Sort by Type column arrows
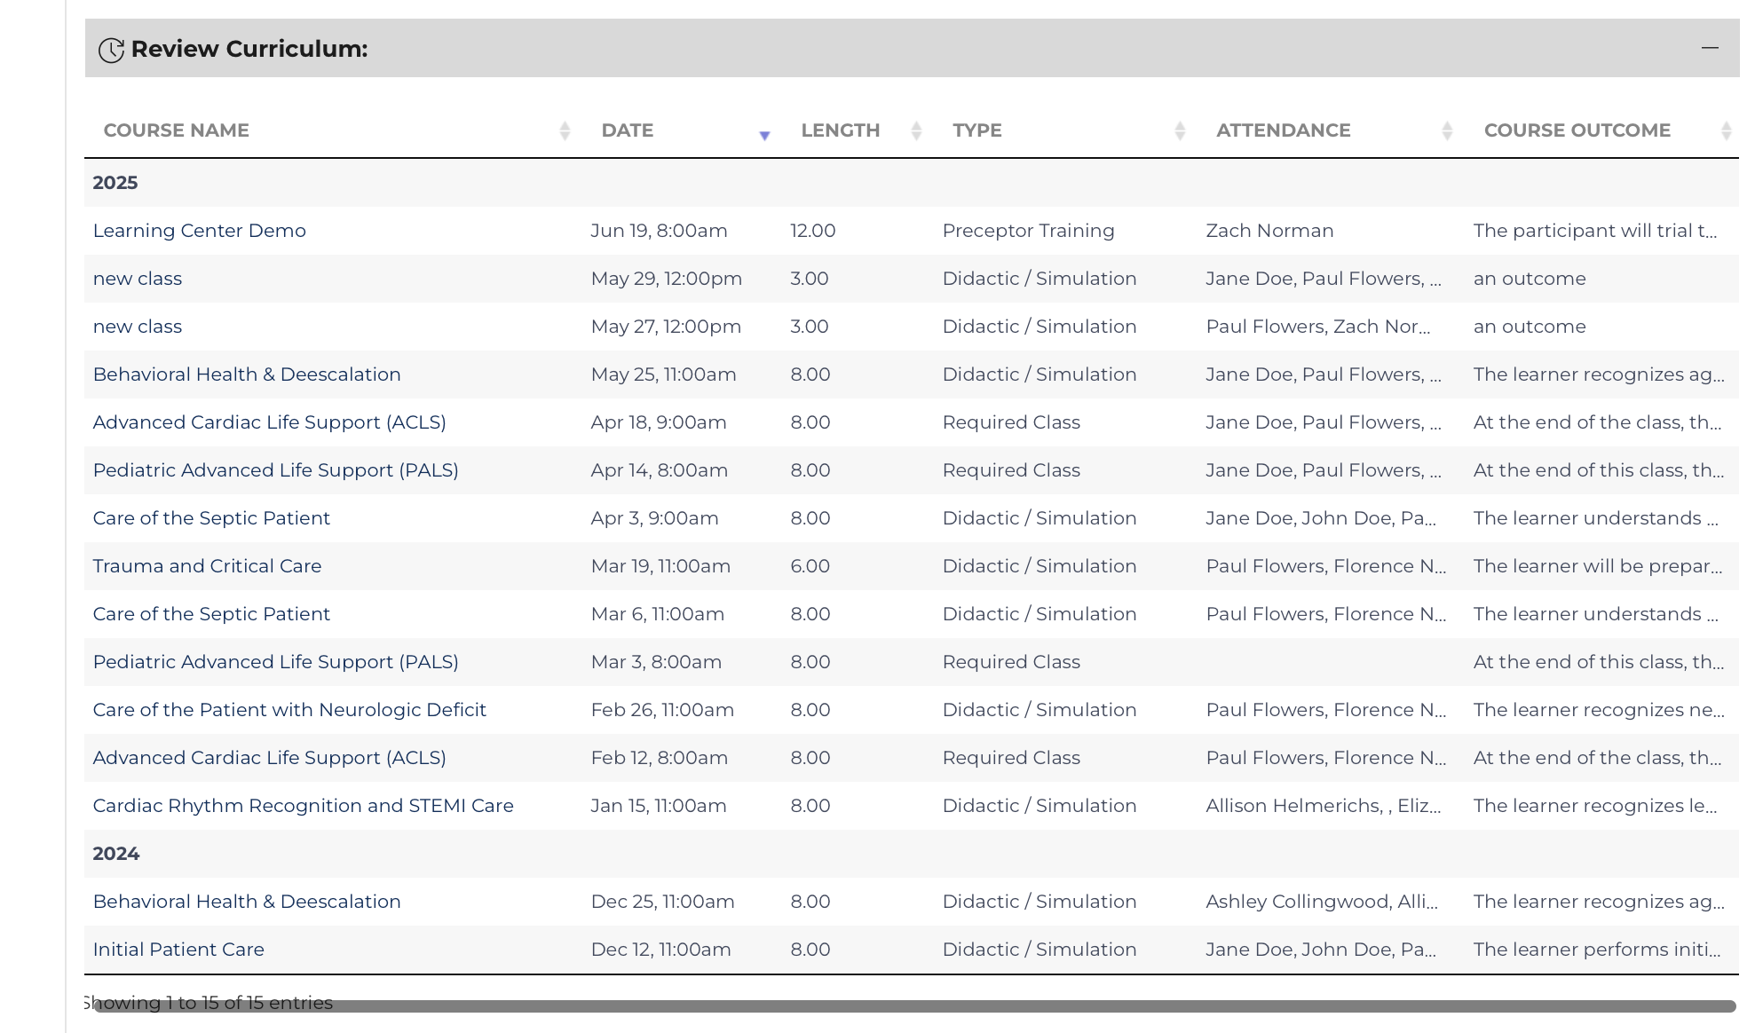1747x1033 pixels. (x=1180, y=131)
